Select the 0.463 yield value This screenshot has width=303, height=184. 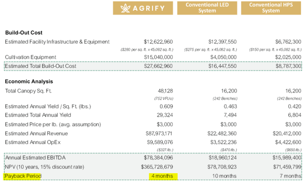(230, 107)
